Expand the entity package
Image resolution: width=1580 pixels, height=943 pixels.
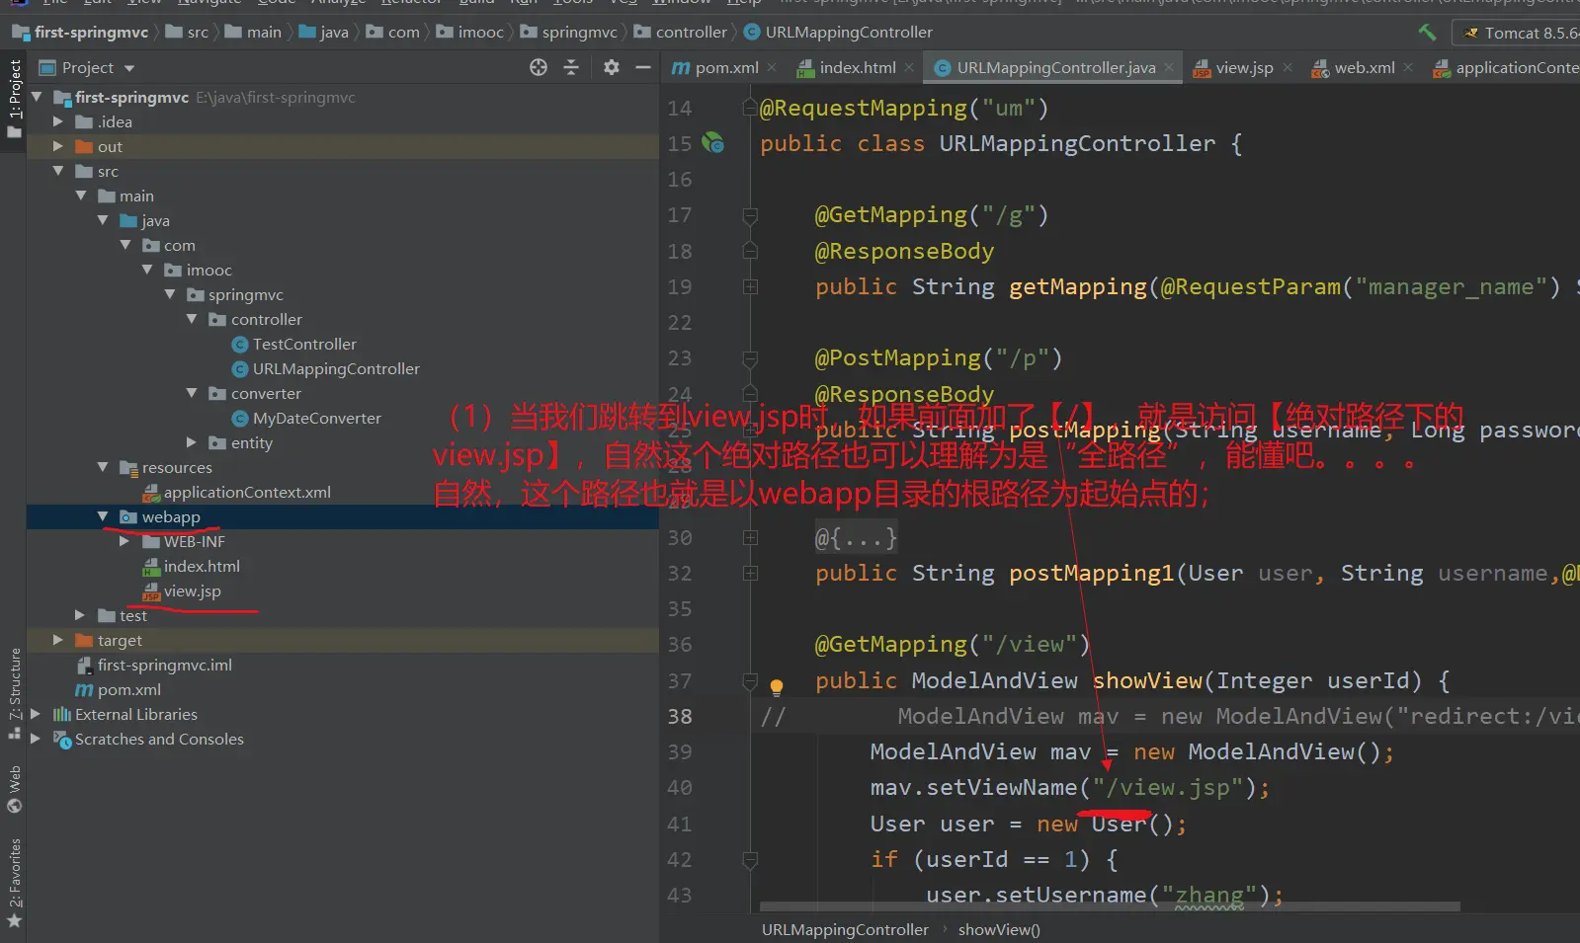[192, 442]
